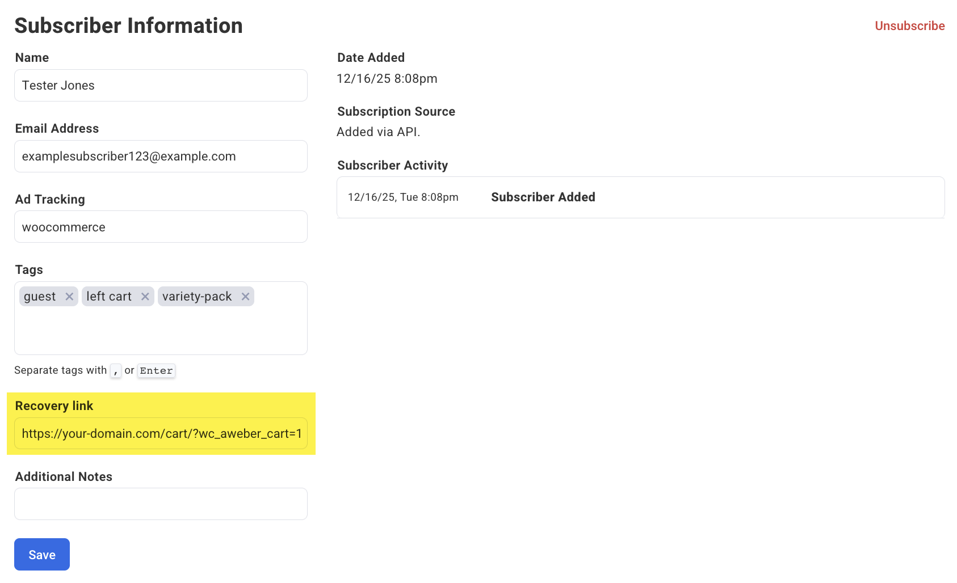The height and width of the screenshot is (583, 957).
Task: Focus the Name field containing Tester Jones
Action: [161, 86]
